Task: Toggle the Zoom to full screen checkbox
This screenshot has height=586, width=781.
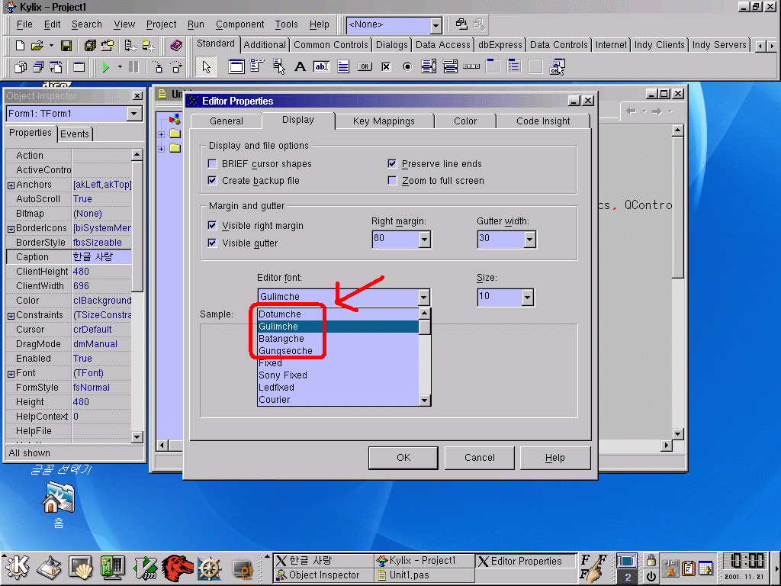Action: (393, 180)
